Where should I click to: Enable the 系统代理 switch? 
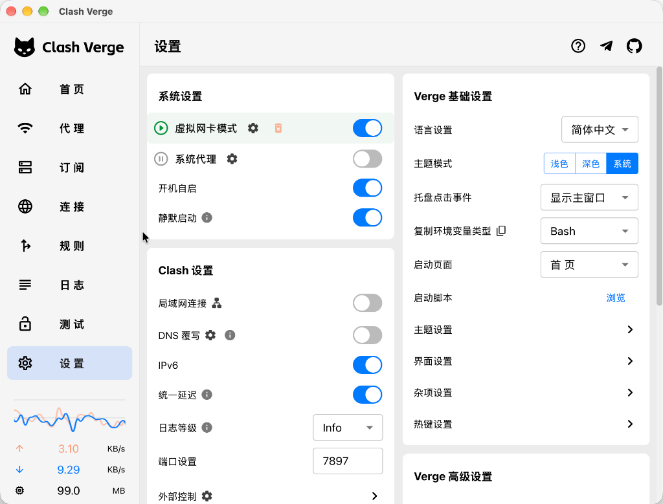click(x=368, y=159)
